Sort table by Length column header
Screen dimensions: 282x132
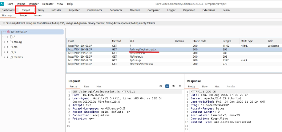[x=230, y=41]
